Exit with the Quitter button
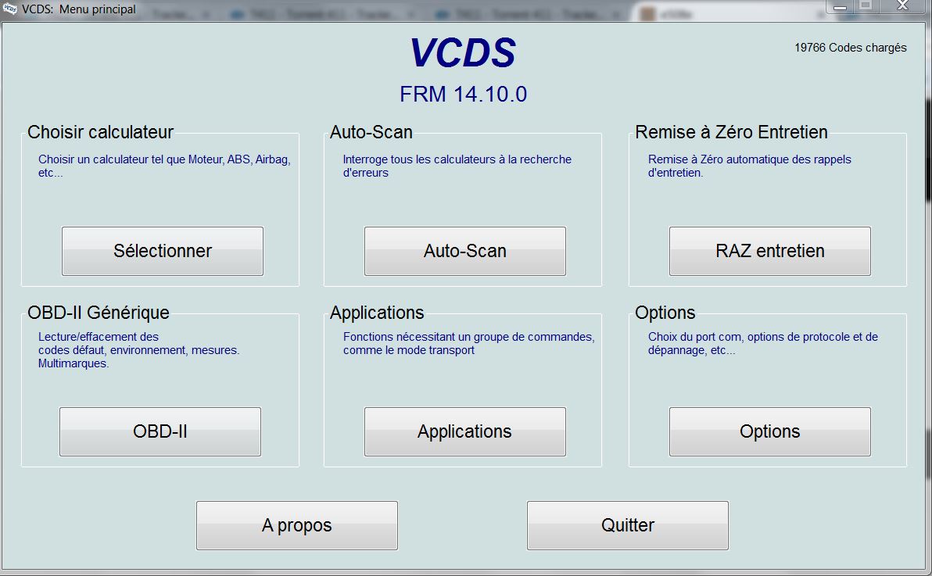932x576 pixels. pyautogui.click(x=627, y=525)
